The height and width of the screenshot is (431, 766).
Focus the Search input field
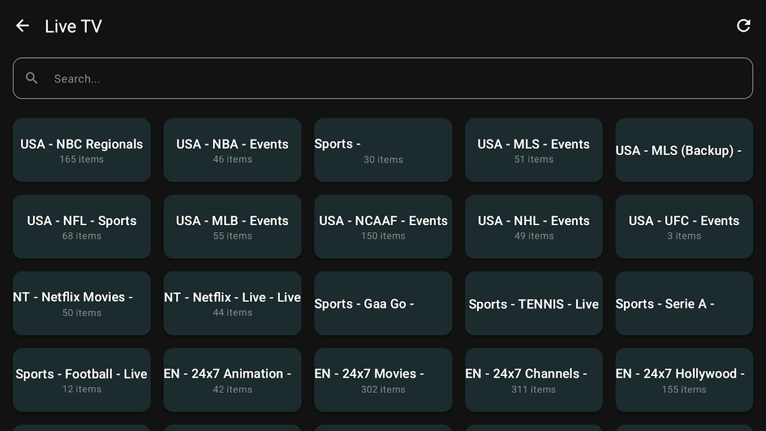coord(383,79)
